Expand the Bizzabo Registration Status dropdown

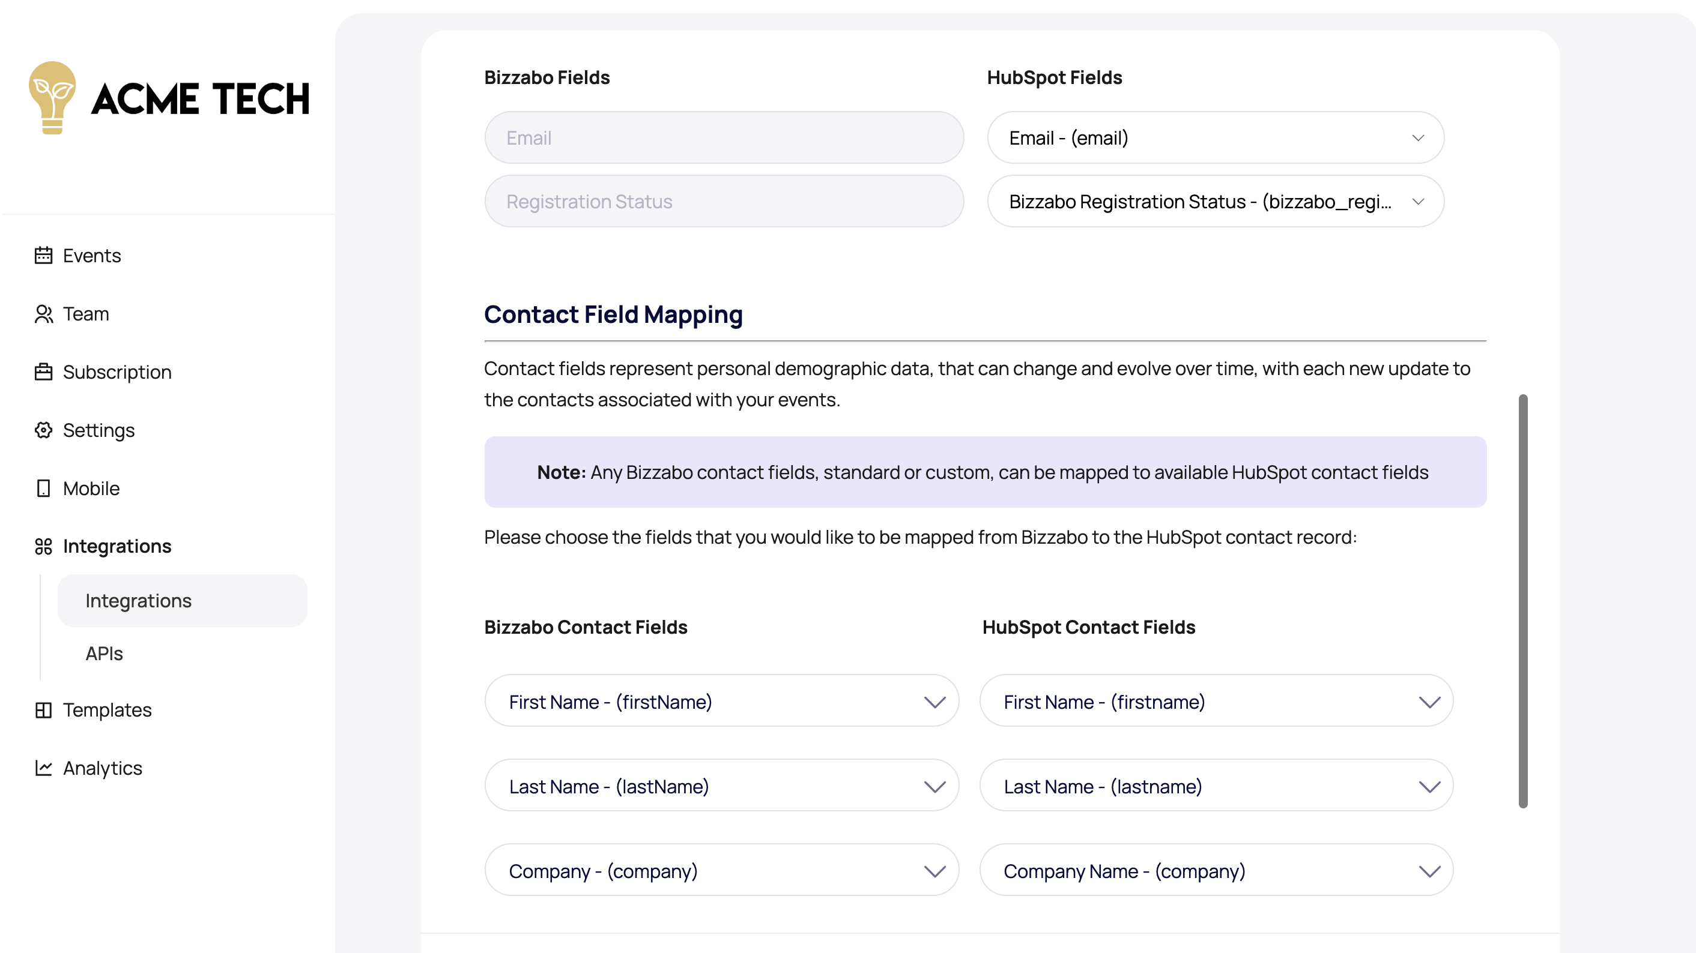click(x=1216, y=201)
